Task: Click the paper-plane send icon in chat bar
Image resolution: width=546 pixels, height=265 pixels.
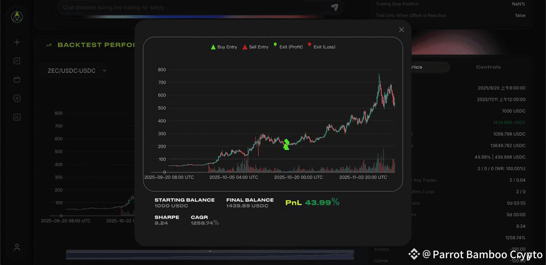Action: click(334, 7)
